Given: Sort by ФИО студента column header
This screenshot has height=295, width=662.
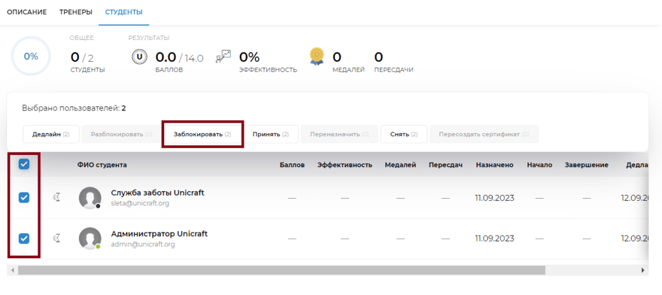Looking at the screenshot, I should tap(102, 165).
